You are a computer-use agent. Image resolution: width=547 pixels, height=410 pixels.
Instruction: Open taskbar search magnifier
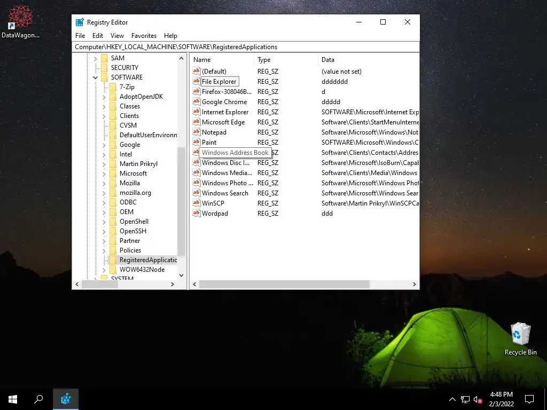click(x=38, y=399)
